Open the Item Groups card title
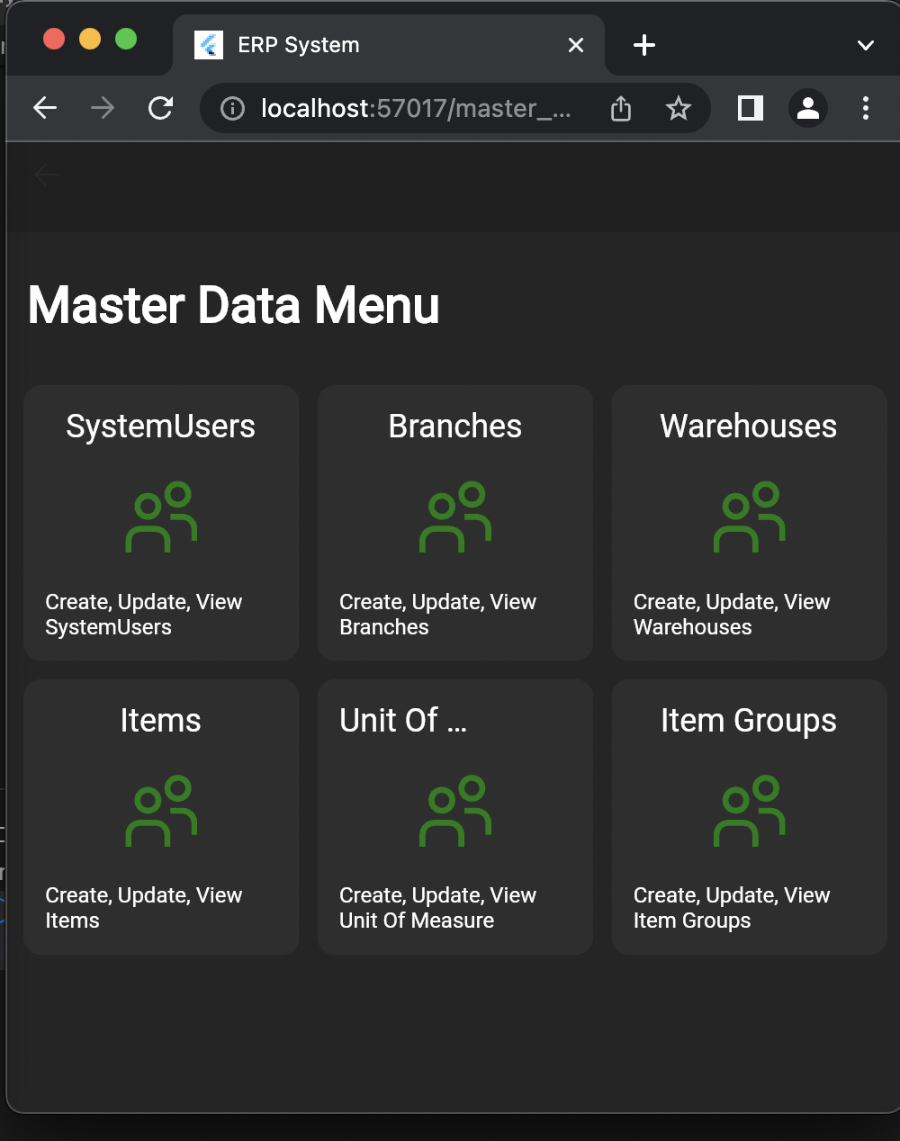The image size is (900, 1141). (x=749, y=721)
